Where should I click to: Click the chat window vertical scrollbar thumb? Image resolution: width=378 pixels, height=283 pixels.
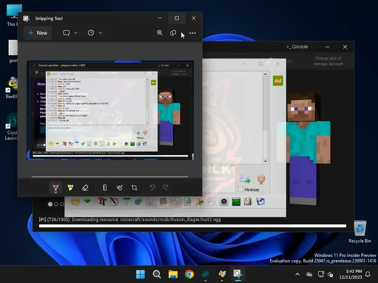(265, 104)
